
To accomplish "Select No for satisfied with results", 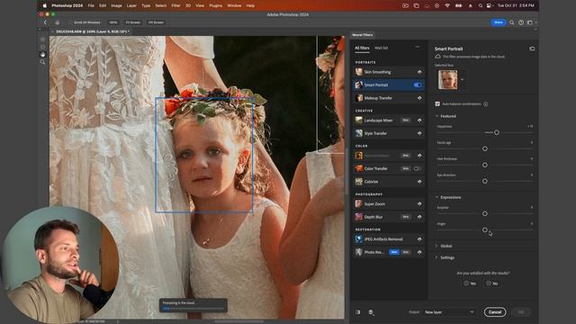I will tap(492, 283).
